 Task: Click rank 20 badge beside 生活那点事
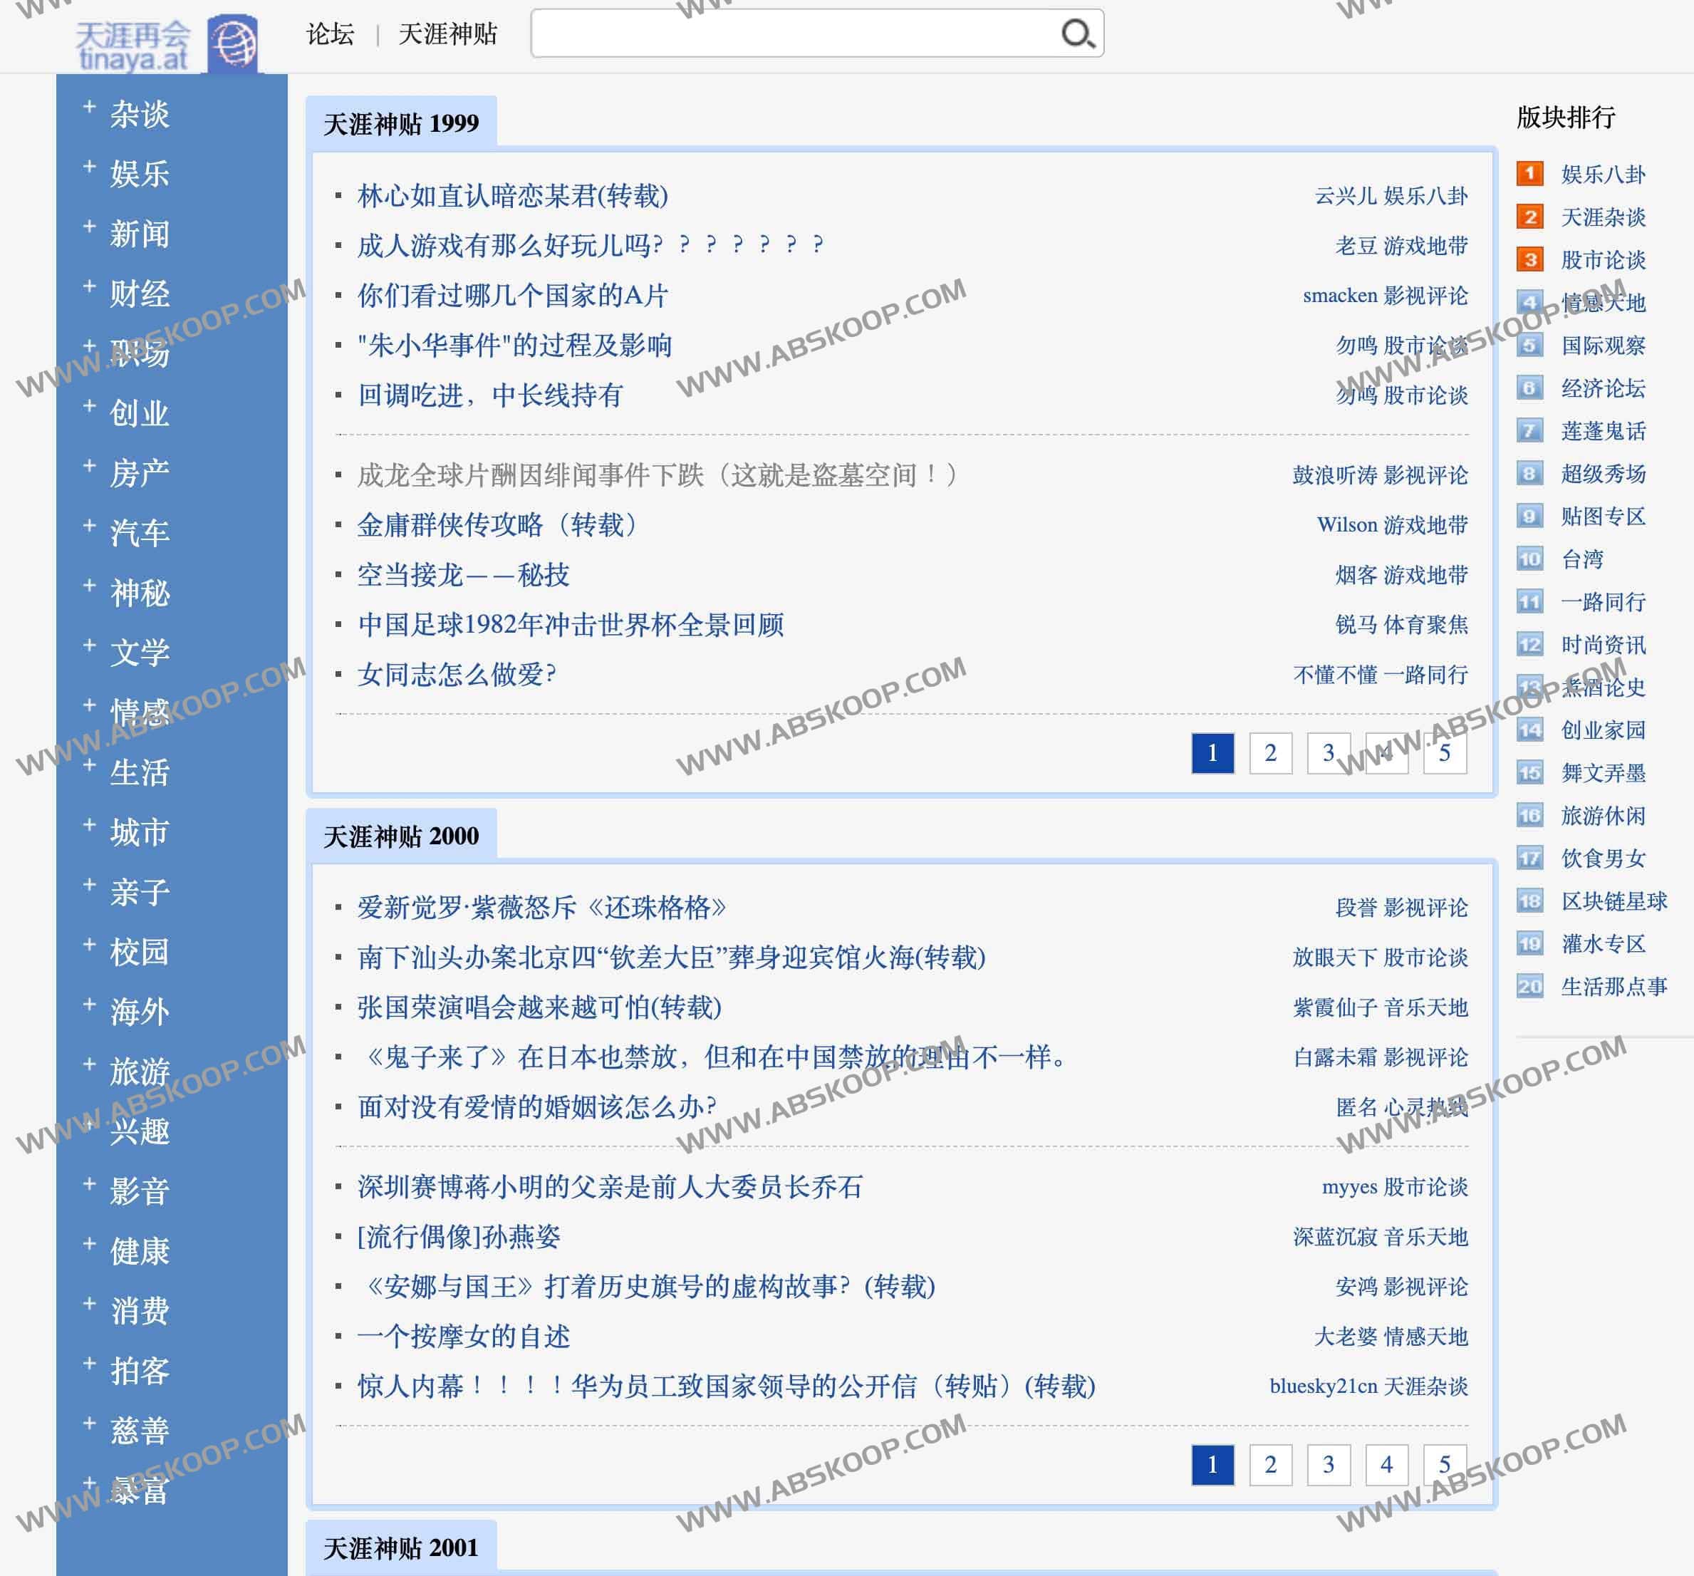[1529, 986]
